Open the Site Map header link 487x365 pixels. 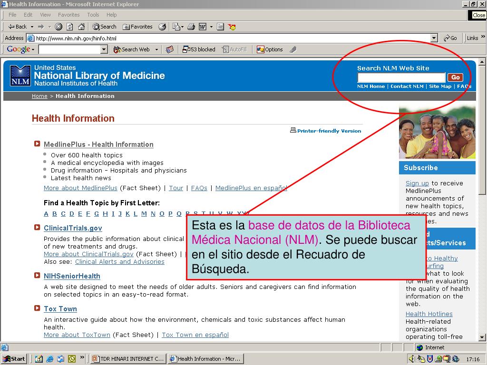(440, 86)
